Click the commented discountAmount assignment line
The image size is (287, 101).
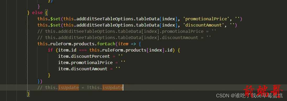click(x=124, y=37)
